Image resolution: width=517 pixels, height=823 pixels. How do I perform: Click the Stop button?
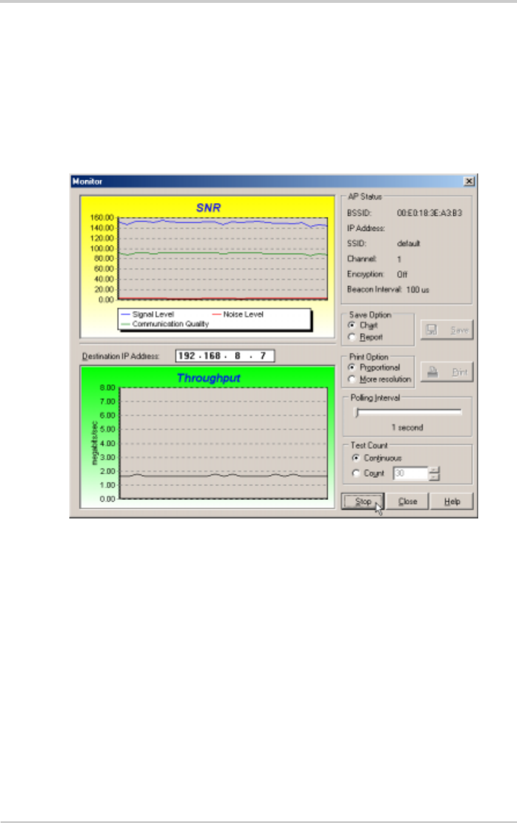pos(363,502)
